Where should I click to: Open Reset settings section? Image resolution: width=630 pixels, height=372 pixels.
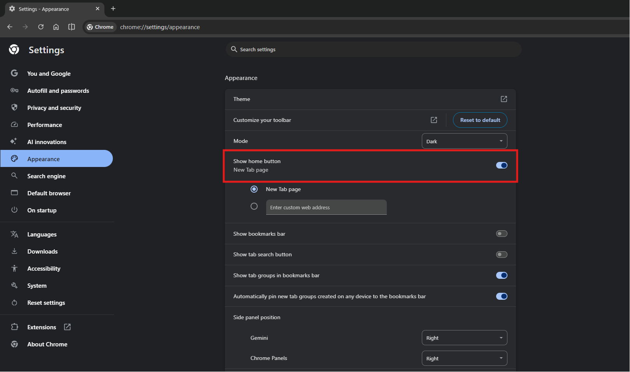coord(46,303)
